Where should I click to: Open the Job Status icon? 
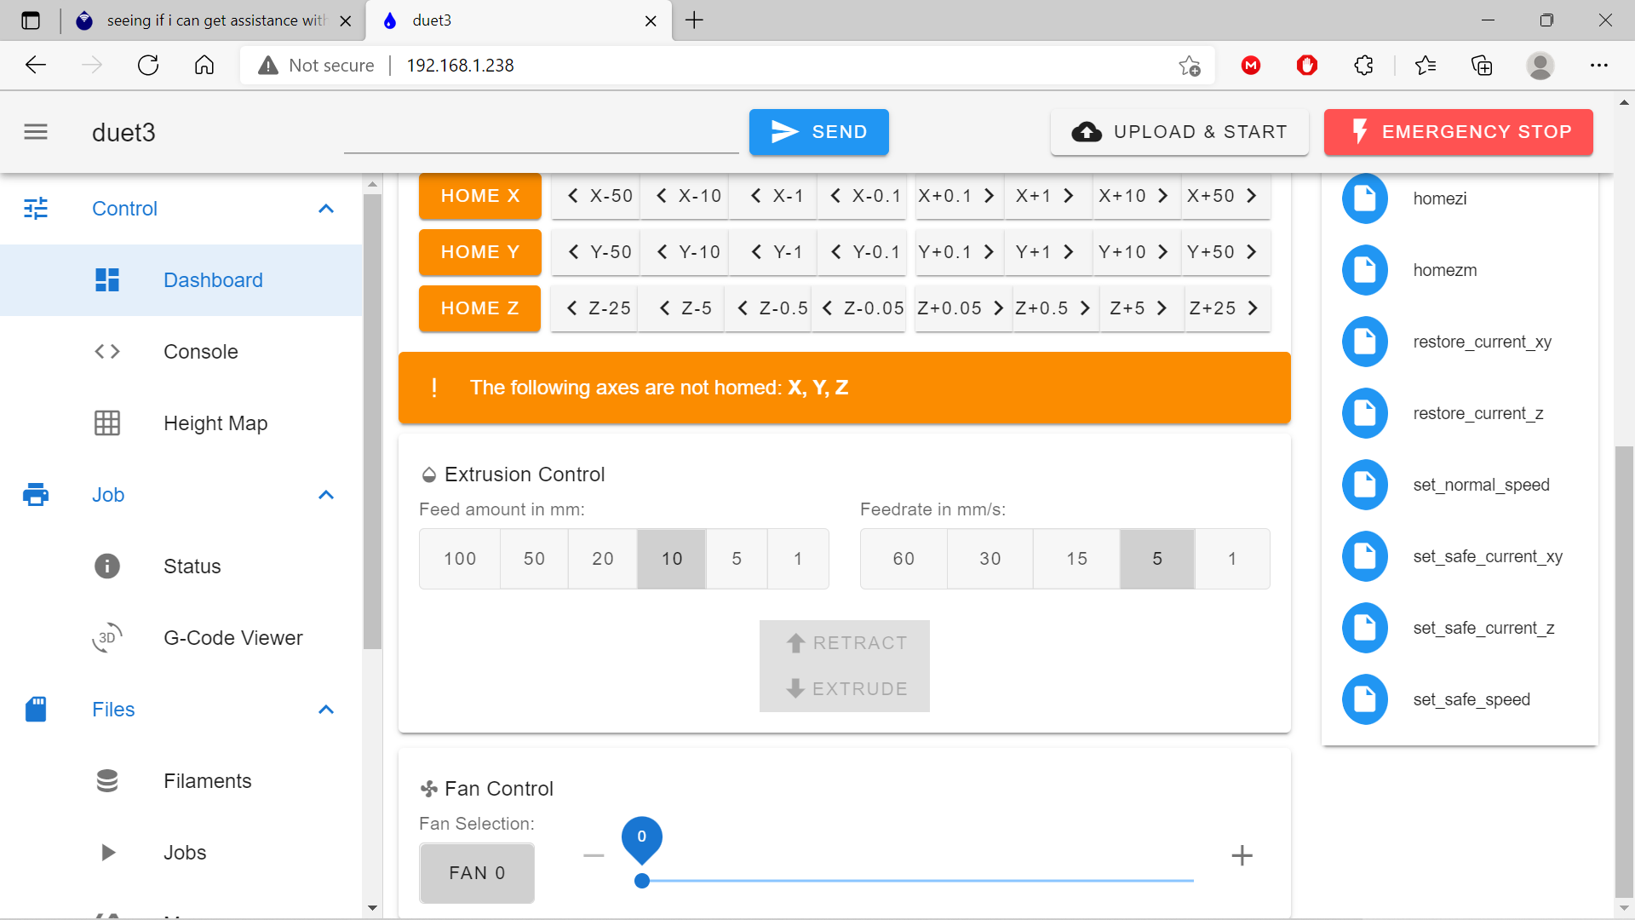coord(110,565)
